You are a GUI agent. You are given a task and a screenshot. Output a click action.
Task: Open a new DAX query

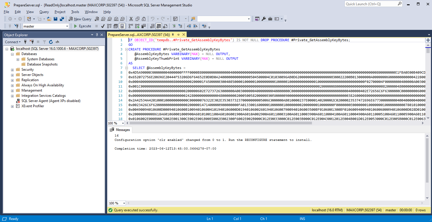tap(122, 19)
